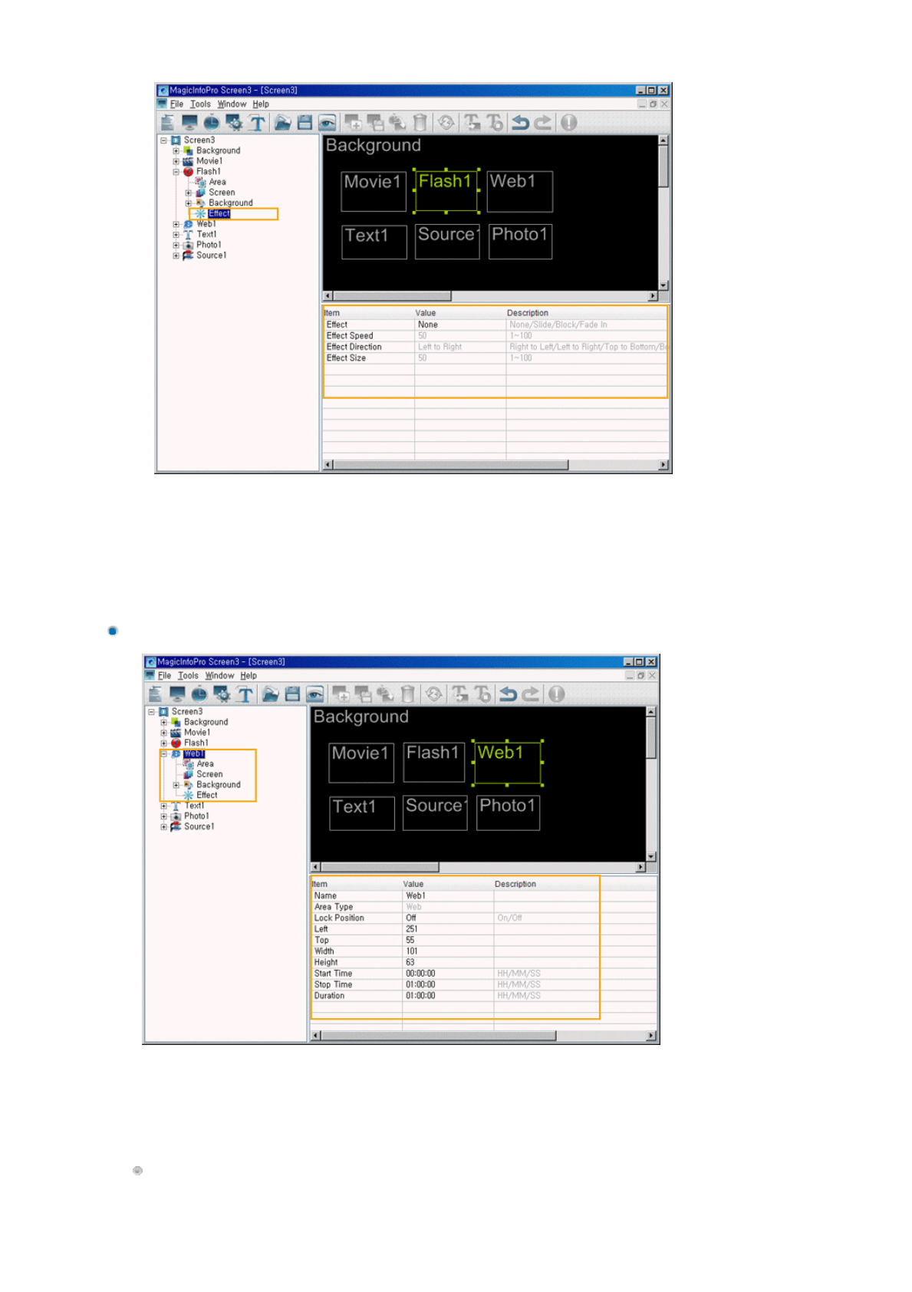Click the trash delete icon in upper toolbar
This screenshot has width=912, height=1292.
(x=420, y=123)
